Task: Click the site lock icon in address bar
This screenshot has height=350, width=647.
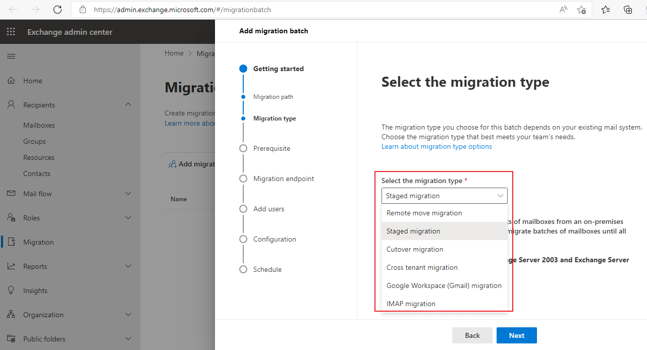Action: click(83, 10)
